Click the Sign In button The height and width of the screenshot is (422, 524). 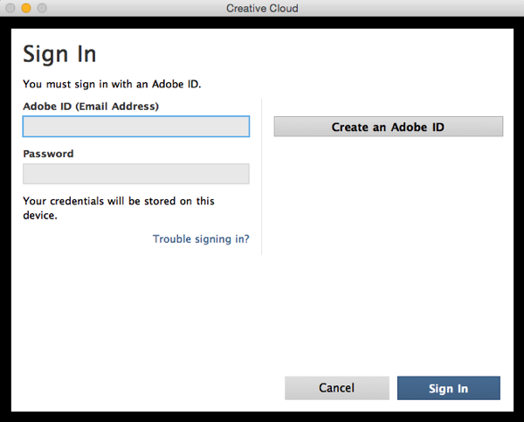(x=448, y=388)
